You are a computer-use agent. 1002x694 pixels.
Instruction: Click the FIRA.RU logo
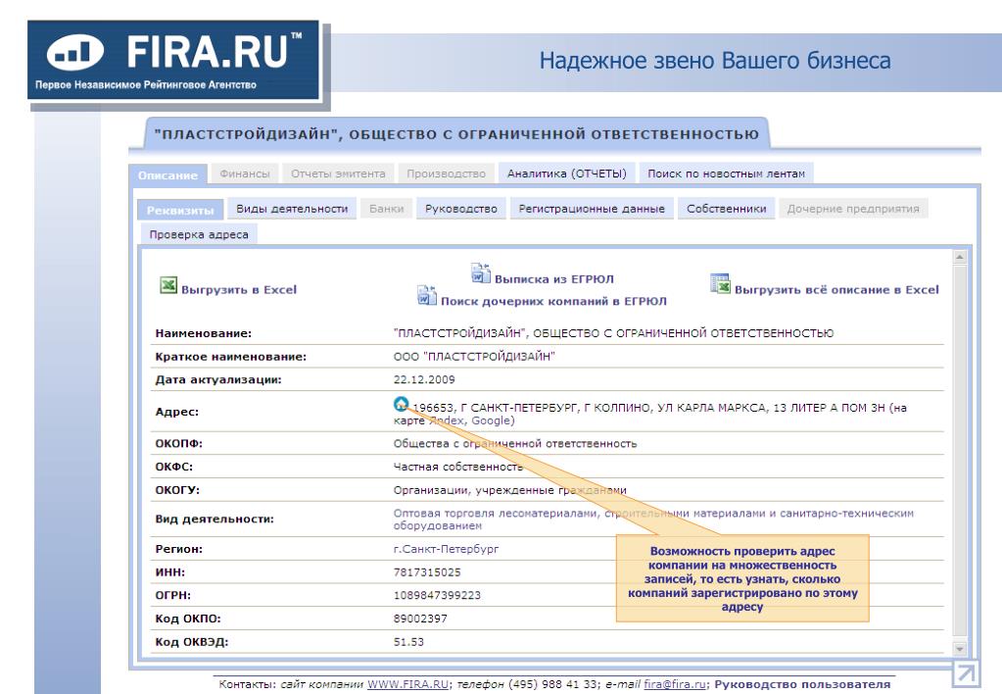[x=173, y=60]
